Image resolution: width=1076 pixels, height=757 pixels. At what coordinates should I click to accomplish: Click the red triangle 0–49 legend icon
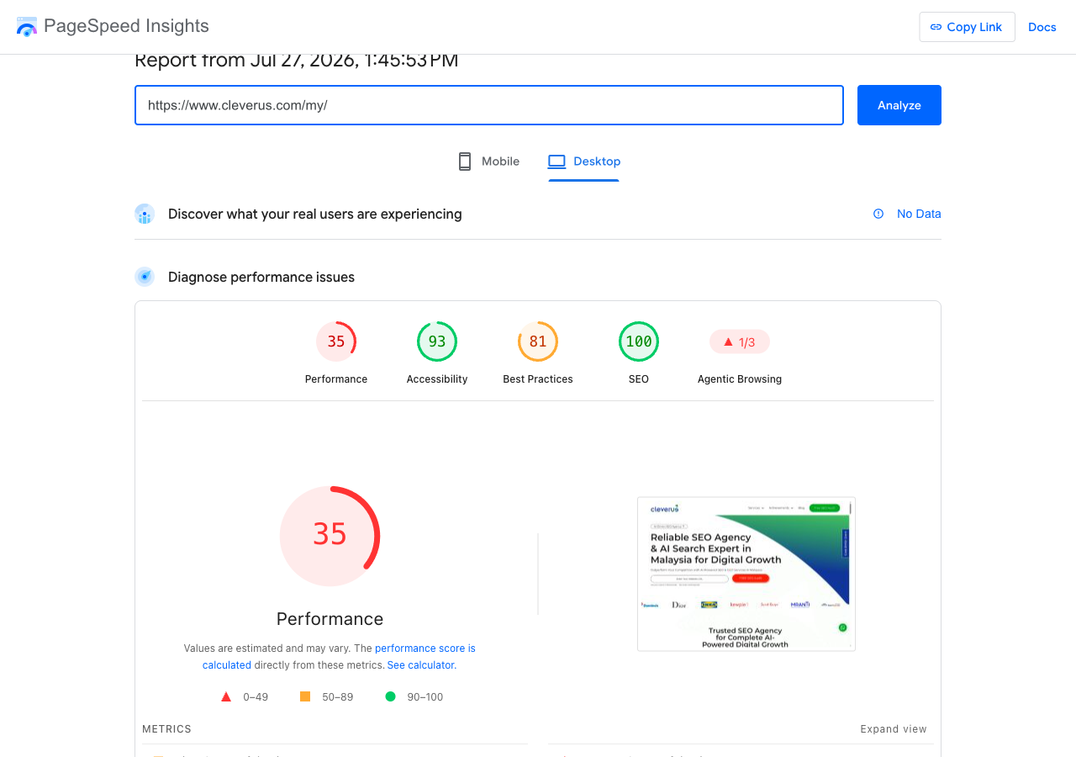(226, 696)
